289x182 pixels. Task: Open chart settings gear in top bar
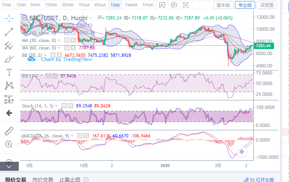[174, 5]
